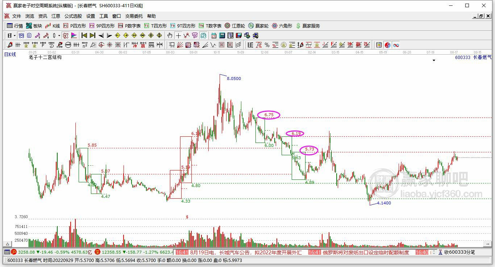Jump to last bar icon
The image size is (495, 267).
point(92,35)
